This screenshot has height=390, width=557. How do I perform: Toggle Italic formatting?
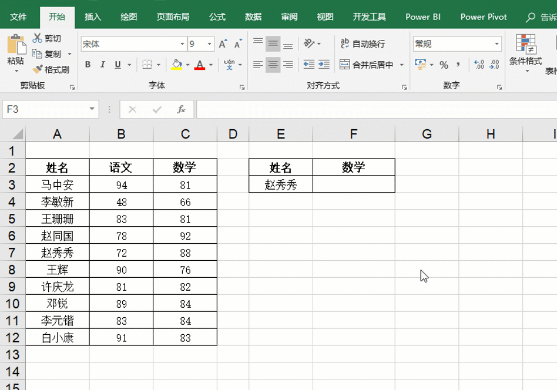tap(103, 65)
